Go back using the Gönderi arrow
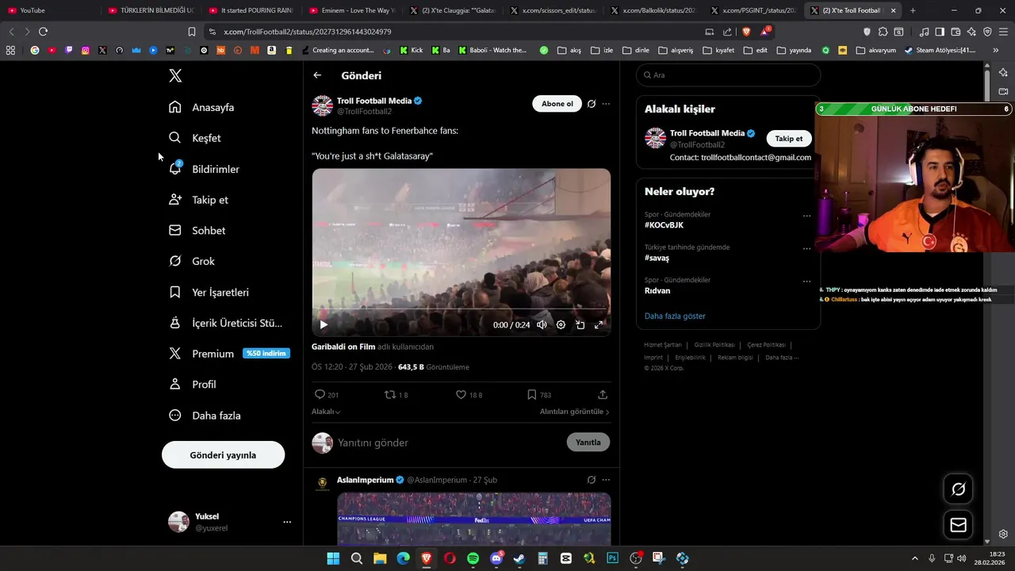The height and width of the screenshot is (571, 1015). 317,75
